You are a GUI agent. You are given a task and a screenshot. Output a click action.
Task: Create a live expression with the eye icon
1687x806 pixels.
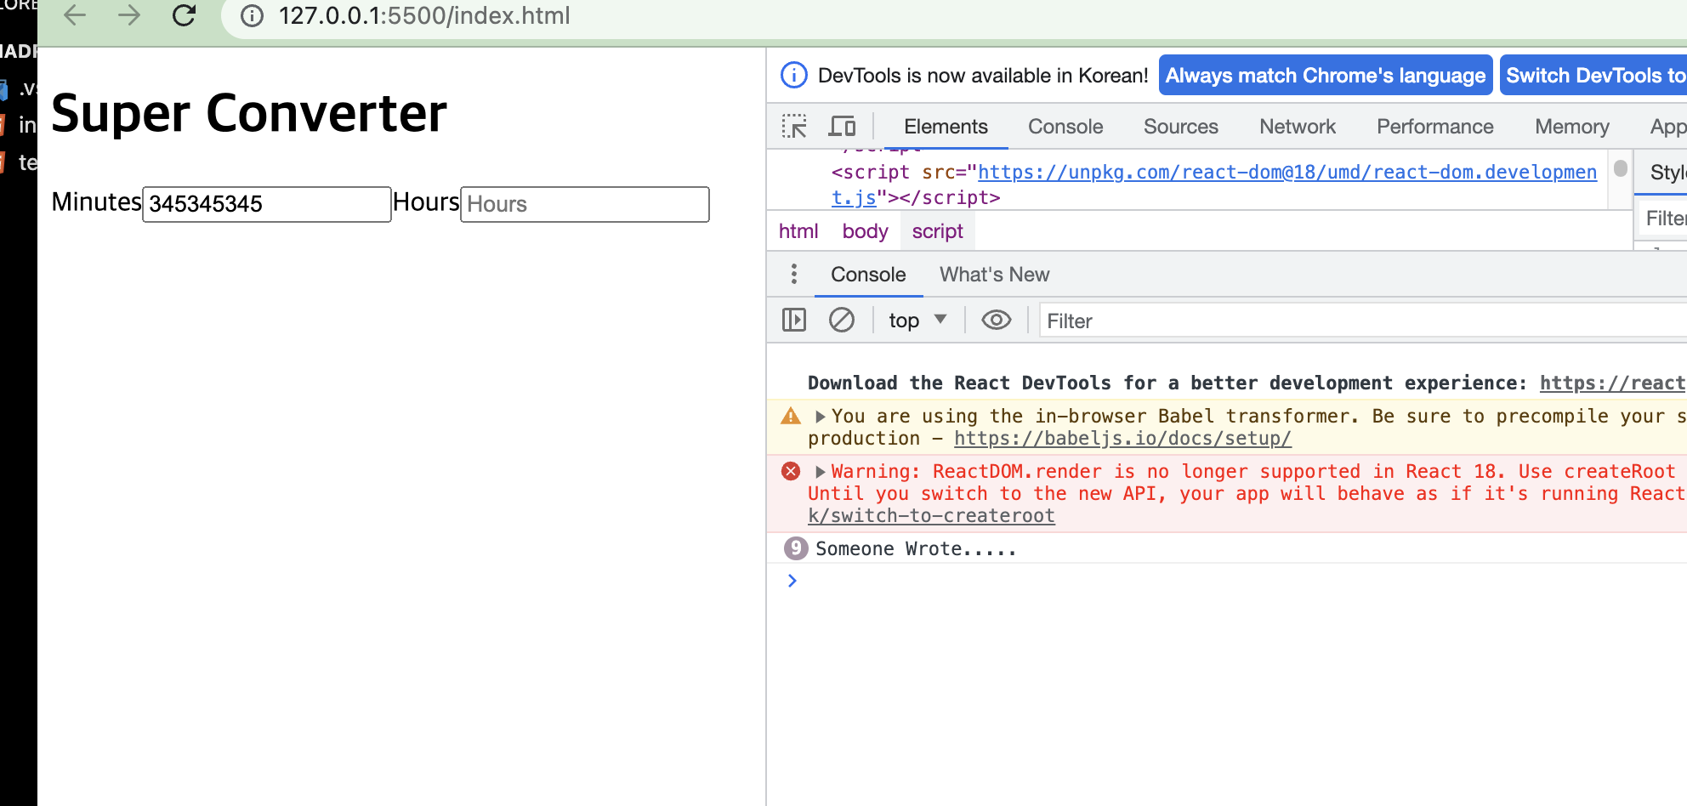click(x=997, y=321)
